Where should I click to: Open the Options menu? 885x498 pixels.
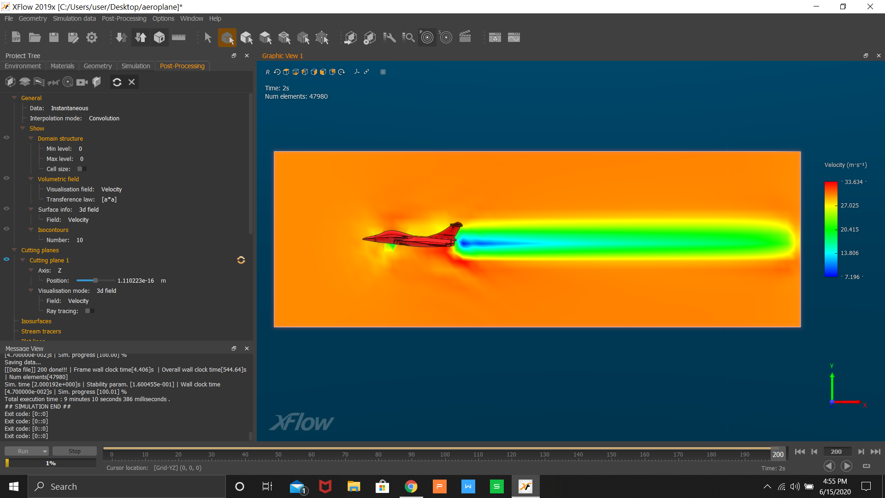163,18
